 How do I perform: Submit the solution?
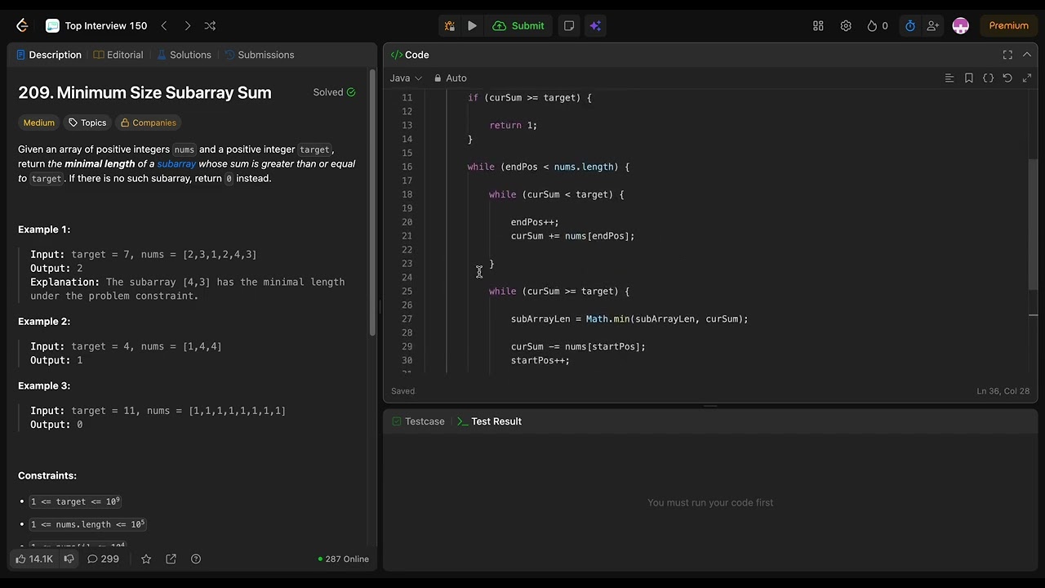point(518,25)
